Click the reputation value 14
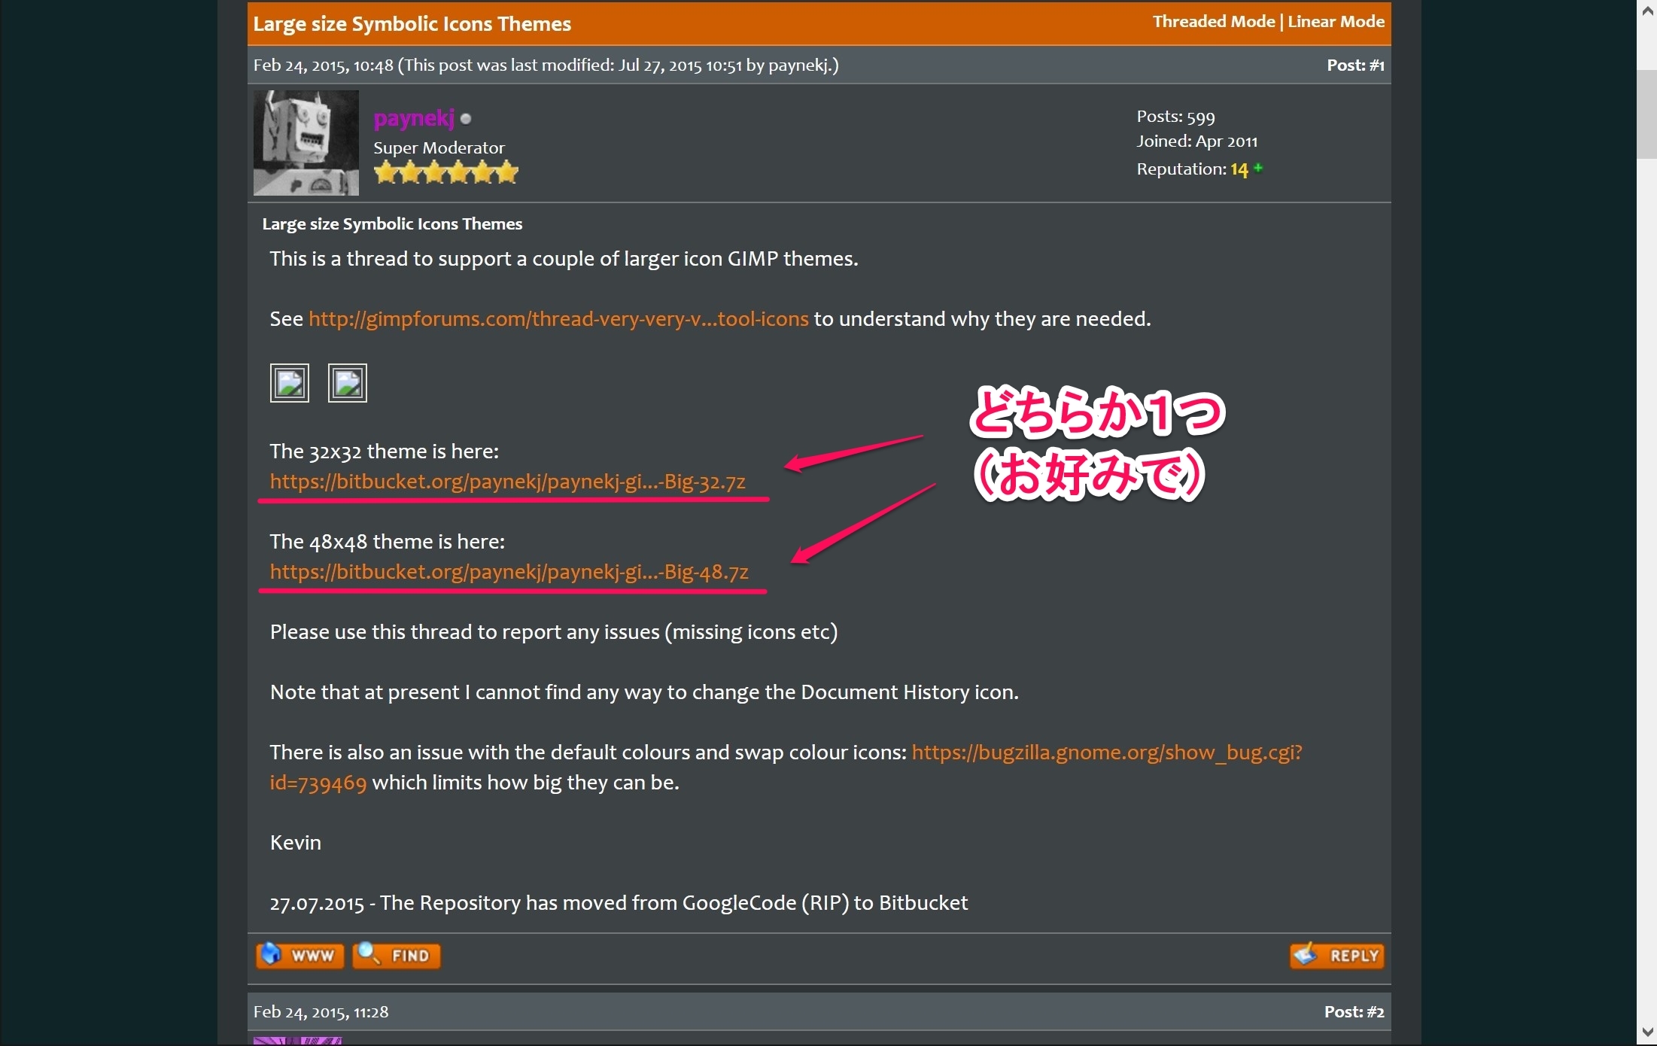The width and height of the screenshot is (1657, 1046). pyautogui.click(x=1239, y=169)
